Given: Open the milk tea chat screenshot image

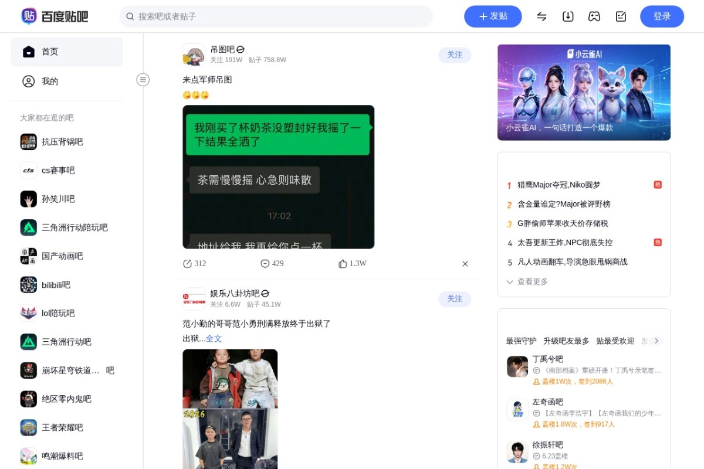Looking at the screenshot, I should (279, 177).
